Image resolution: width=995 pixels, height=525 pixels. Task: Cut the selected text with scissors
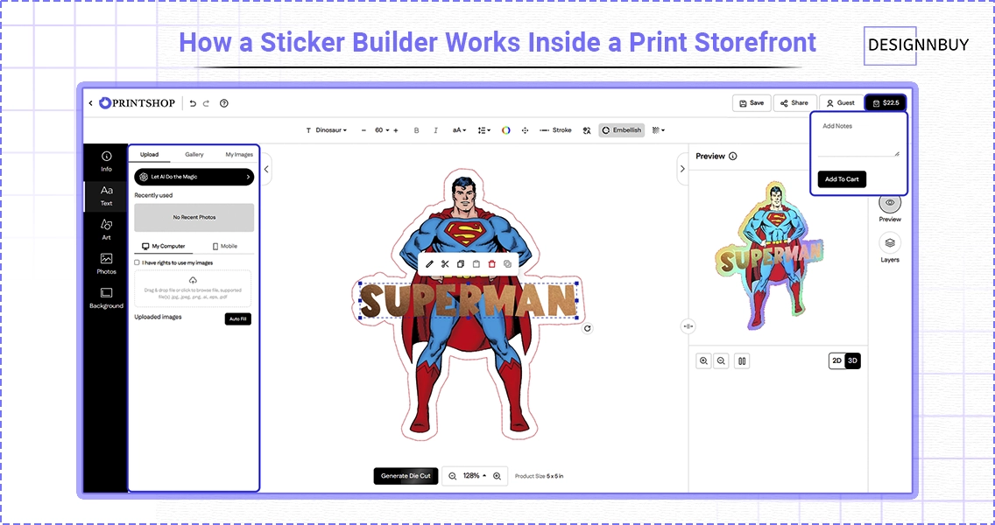(x=445, y=263)
